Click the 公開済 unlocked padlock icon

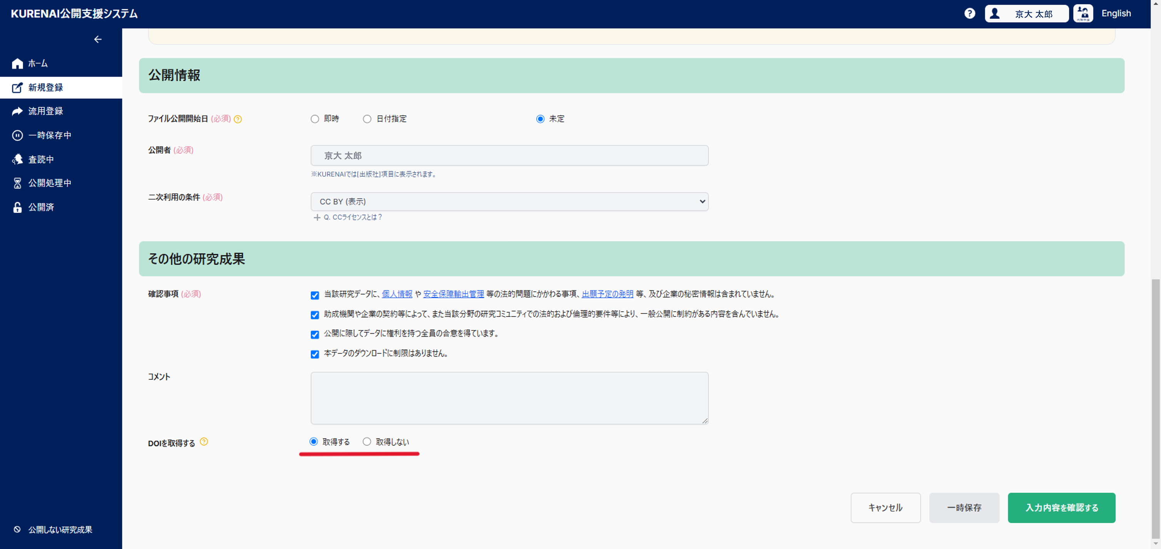tap(17, 207)
